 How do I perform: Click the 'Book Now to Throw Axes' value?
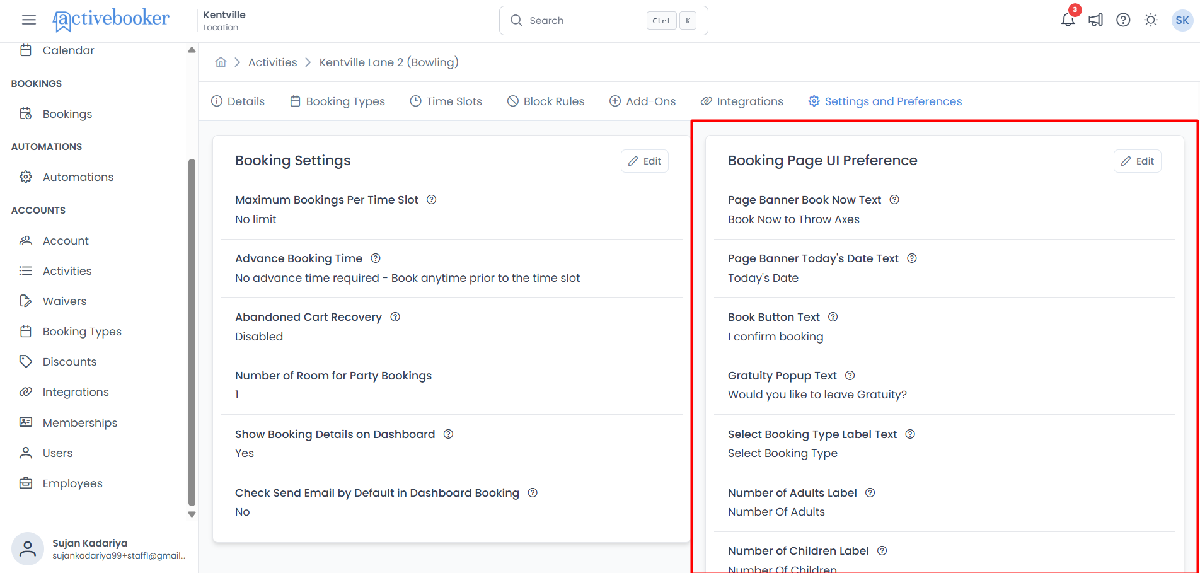tap(793, 219)
